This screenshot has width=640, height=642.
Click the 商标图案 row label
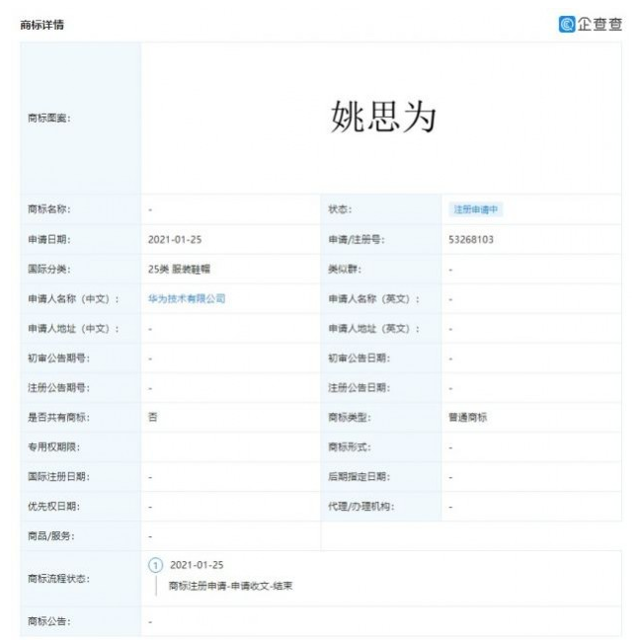[x=49, y=119]
